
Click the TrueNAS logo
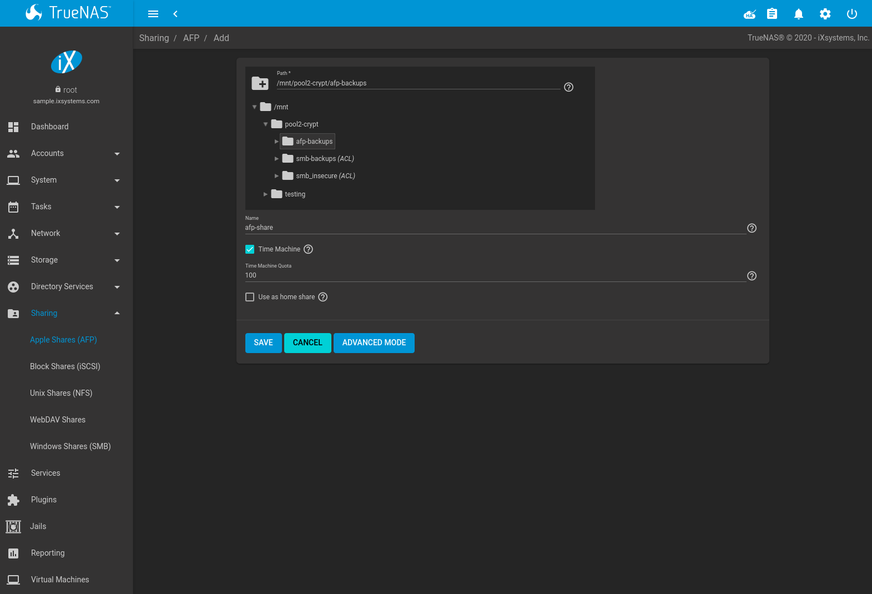click(68, 12)
